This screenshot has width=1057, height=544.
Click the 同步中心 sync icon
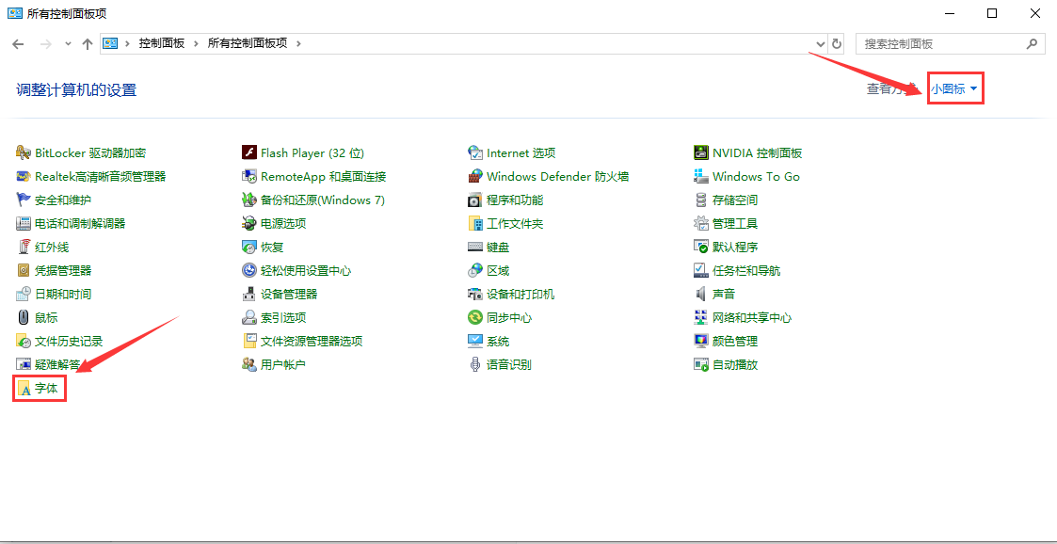pos(475,317)
